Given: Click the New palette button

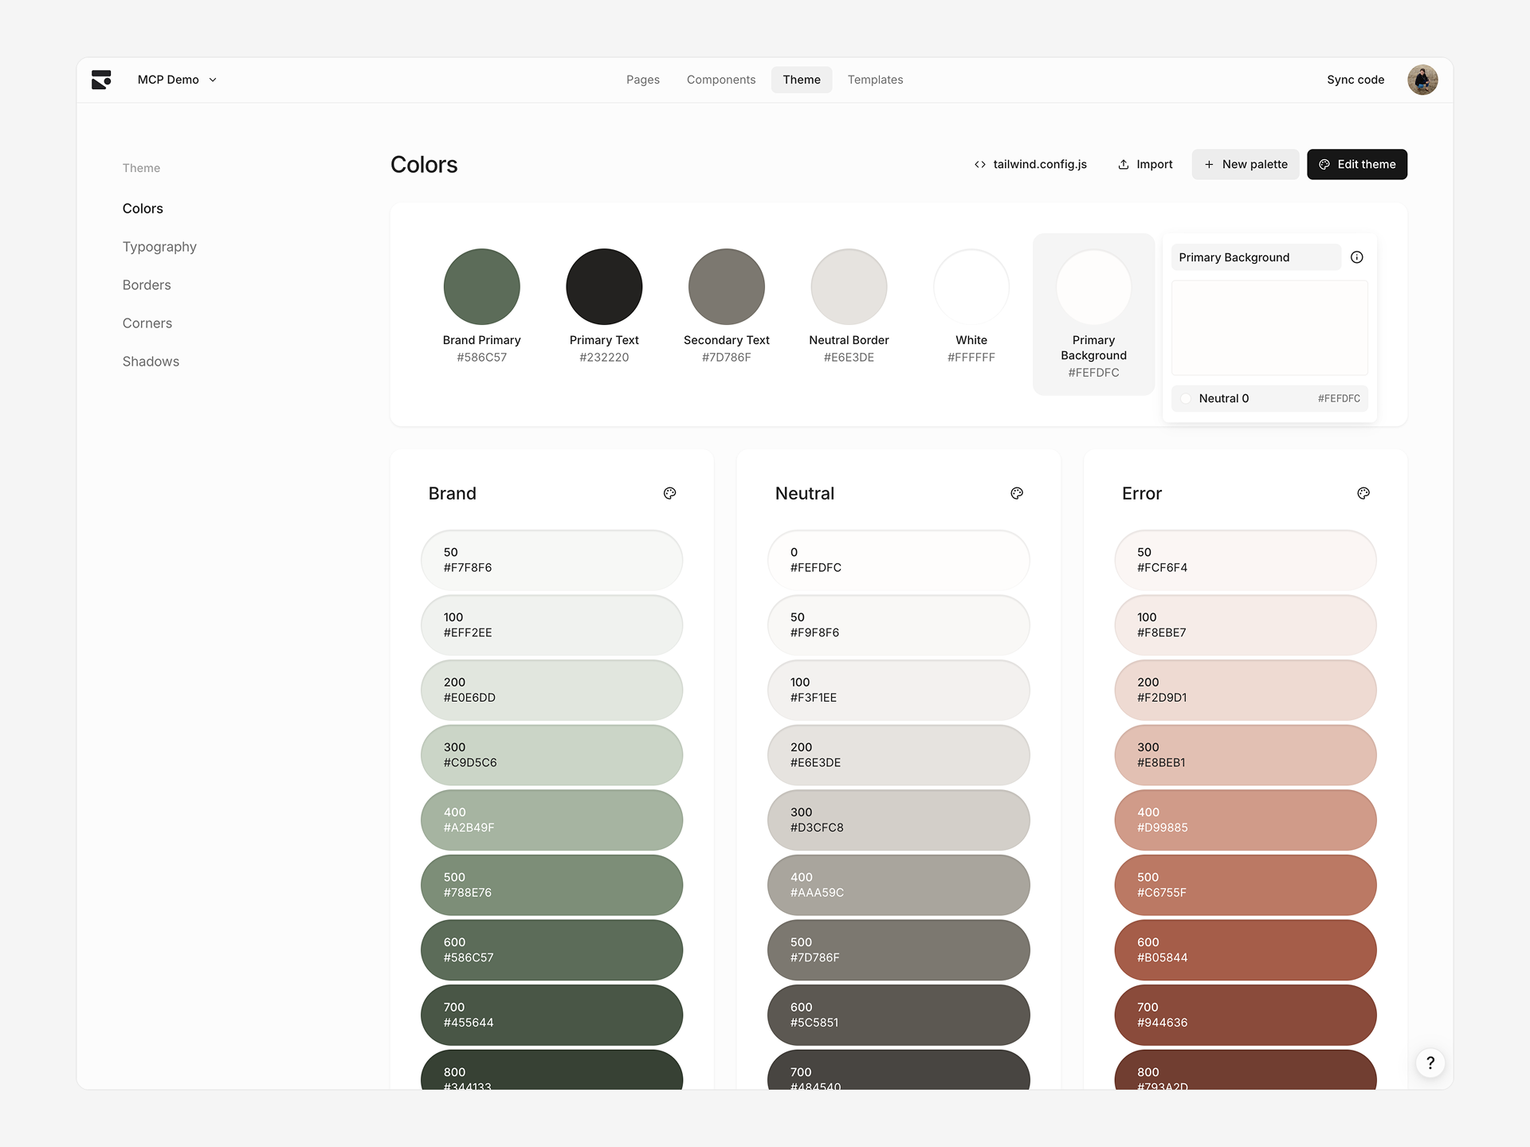Looking at the screenshot, I should (1246, 164).
